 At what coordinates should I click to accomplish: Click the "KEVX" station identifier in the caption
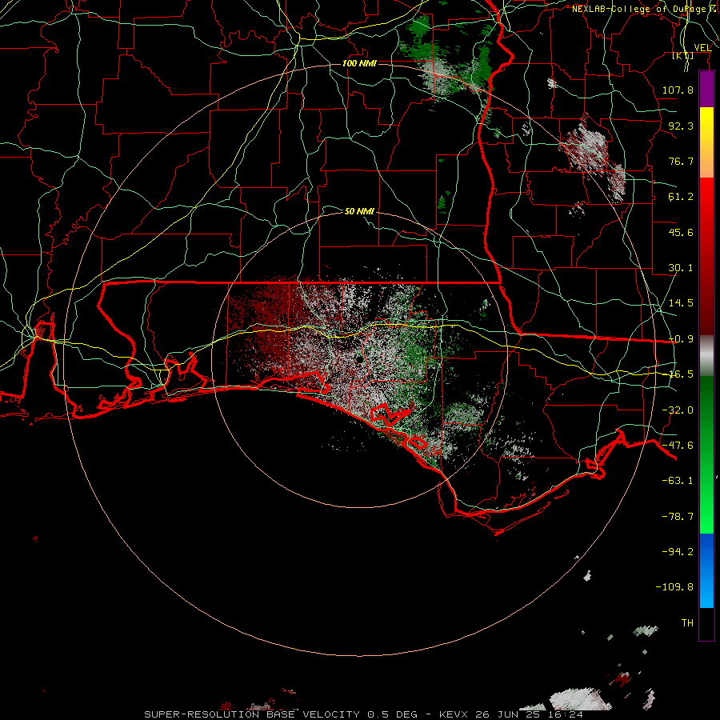[x=454, y=714]
